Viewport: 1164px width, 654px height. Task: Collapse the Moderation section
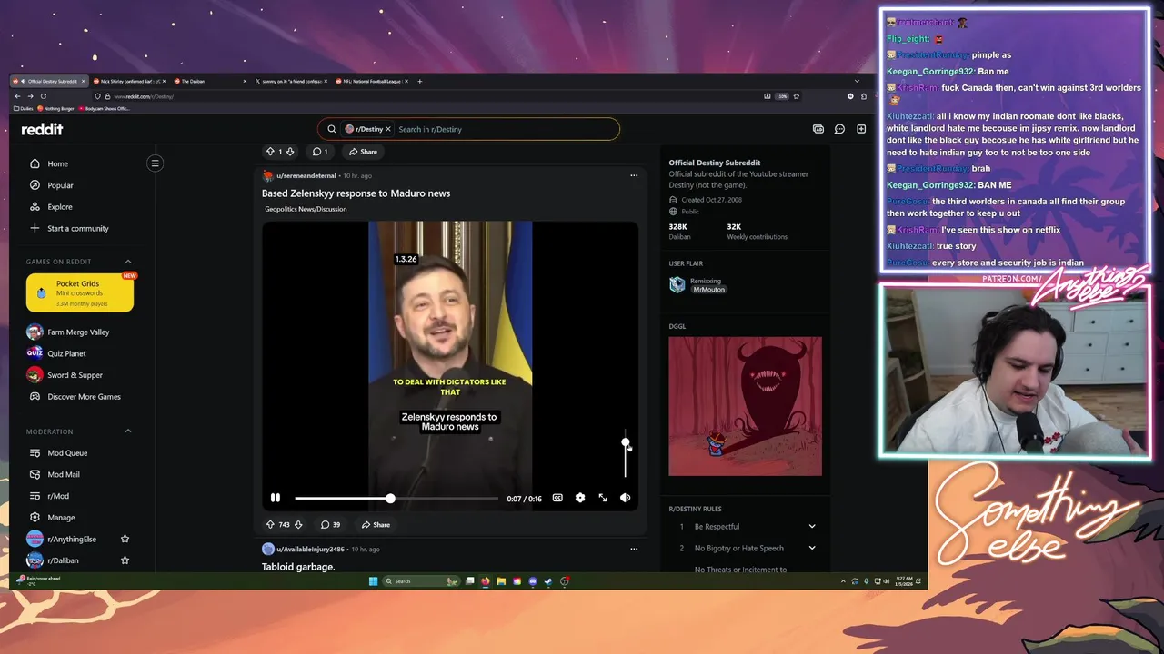click(x=127, y=431)
